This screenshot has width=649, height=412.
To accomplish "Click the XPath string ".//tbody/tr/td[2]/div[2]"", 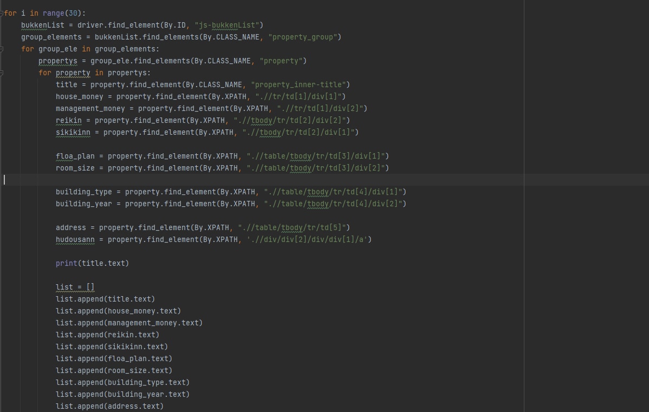I will 290,121.
